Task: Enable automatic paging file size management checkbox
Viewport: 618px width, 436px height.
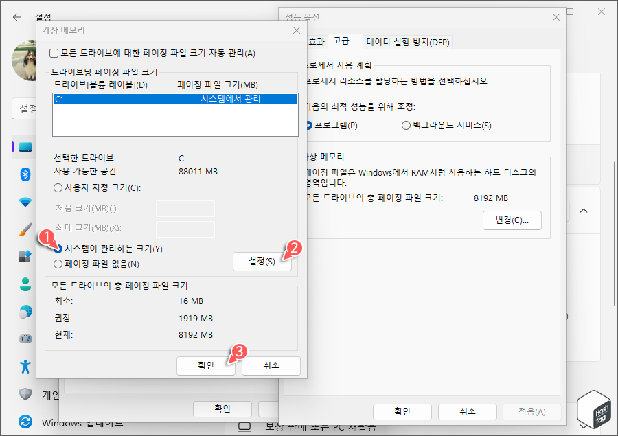Action: pos(53,54)
